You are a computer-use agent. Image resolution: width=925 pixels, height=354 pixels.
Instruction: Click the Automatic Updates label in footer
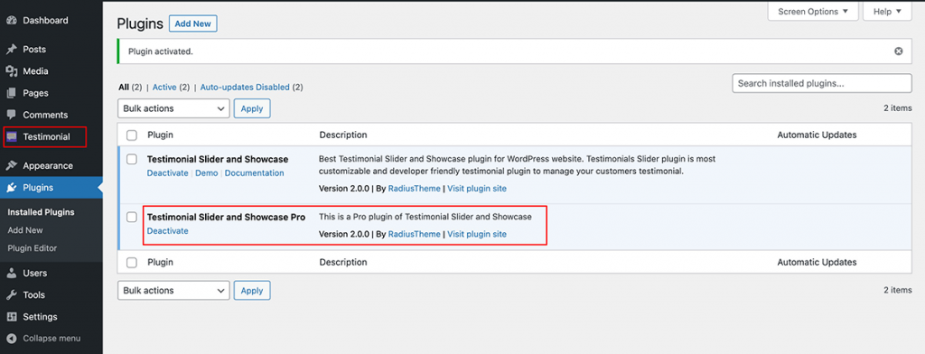coord(817,263)
